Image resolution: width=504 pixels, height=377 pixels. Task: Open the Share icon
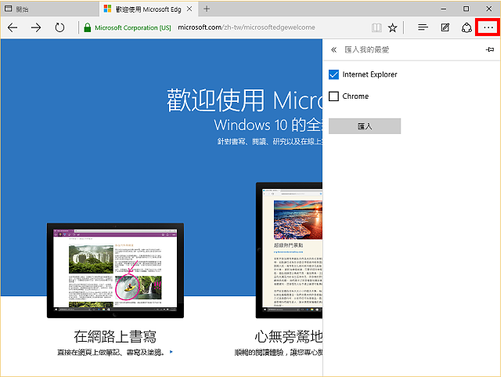(x=466, y=27)
